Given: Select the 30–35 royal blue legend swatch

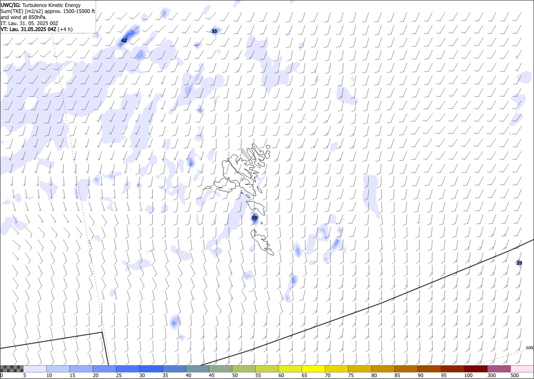Looking at the screenshot, I should tap(151, 369).
